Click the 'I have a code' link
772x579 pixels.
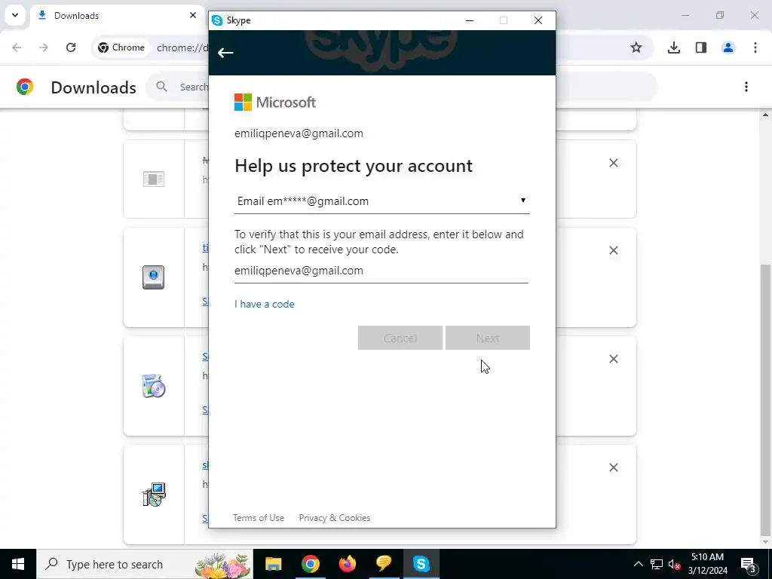(x=265, y=304)
